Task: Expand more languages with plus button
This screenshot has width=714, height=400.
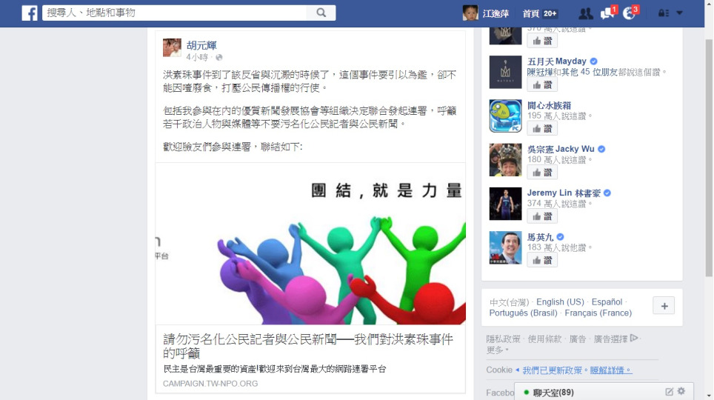Action: [664, 306]
